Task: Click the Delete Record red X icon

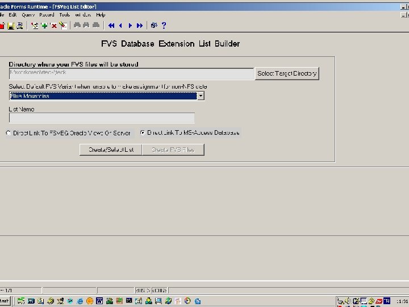Action: (54, 26)
